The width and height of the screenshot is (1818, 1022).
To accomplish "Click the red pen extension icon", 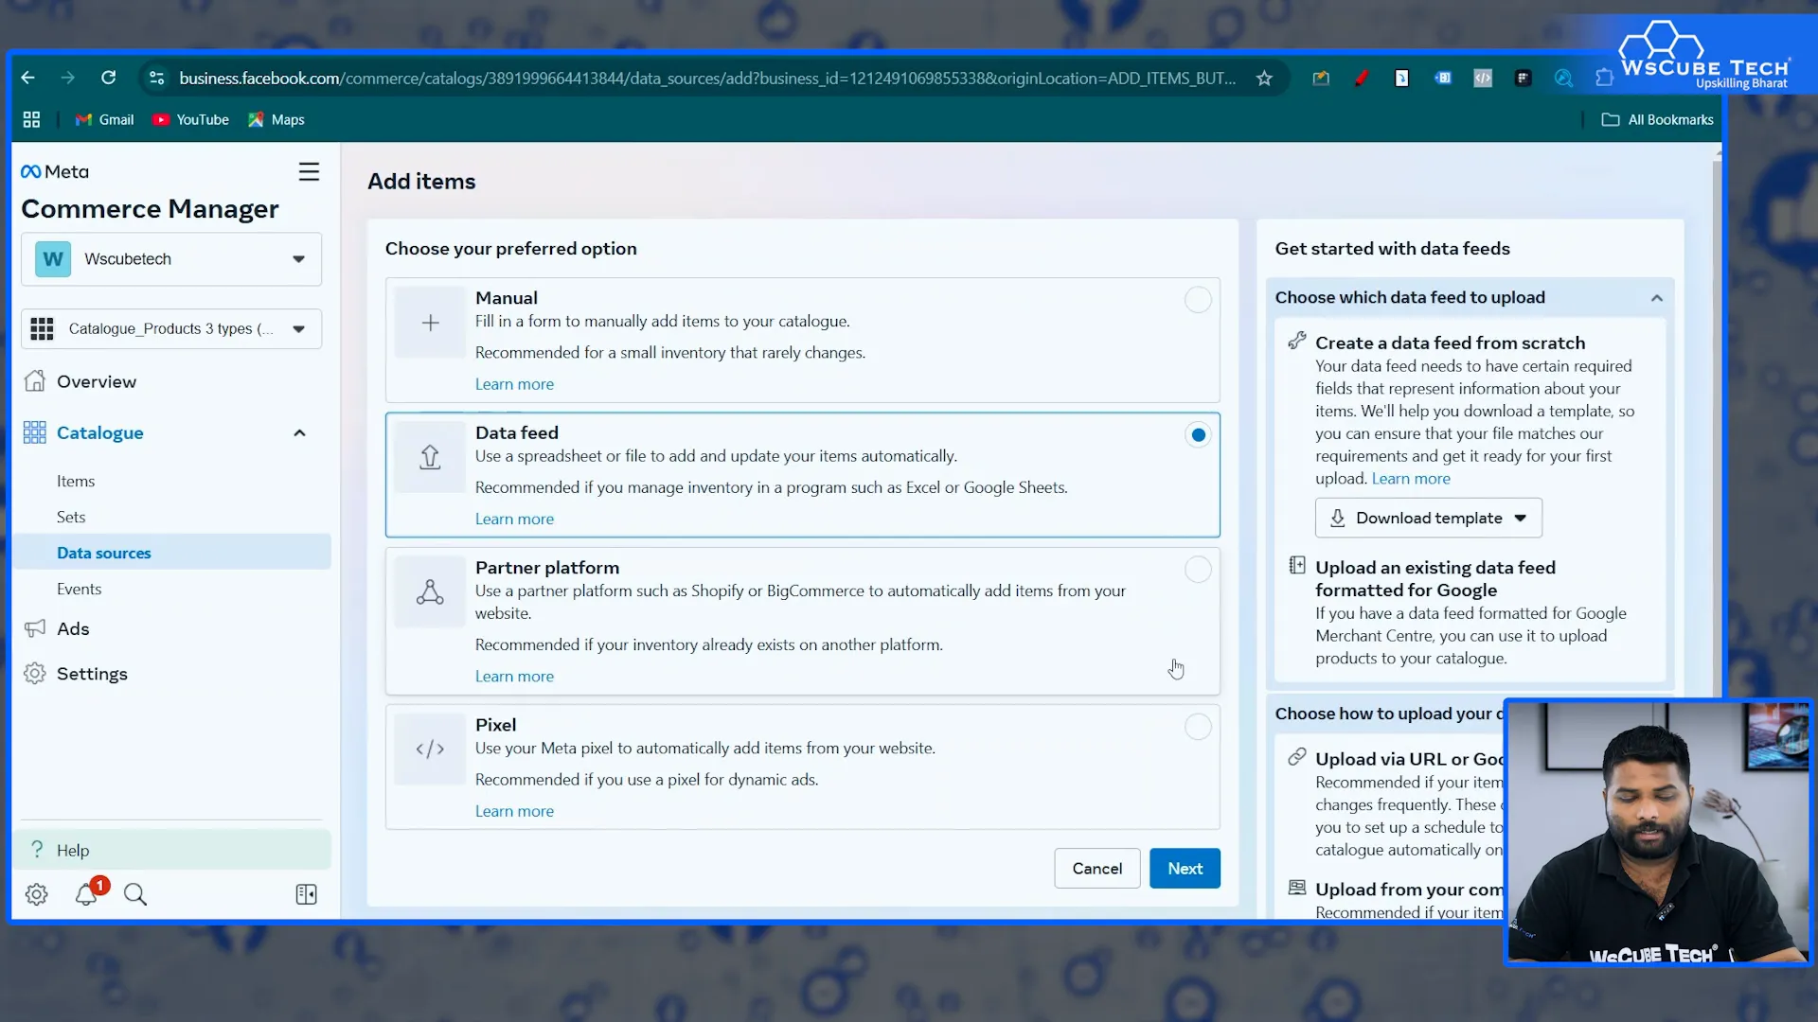I will tap(1362, 78).
